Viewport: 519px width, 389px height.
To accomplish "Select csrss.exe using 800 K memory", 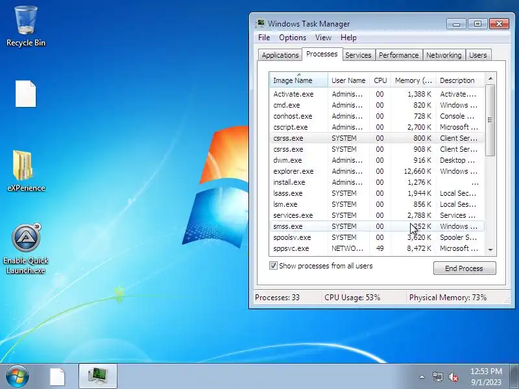I will click(377, 138).
